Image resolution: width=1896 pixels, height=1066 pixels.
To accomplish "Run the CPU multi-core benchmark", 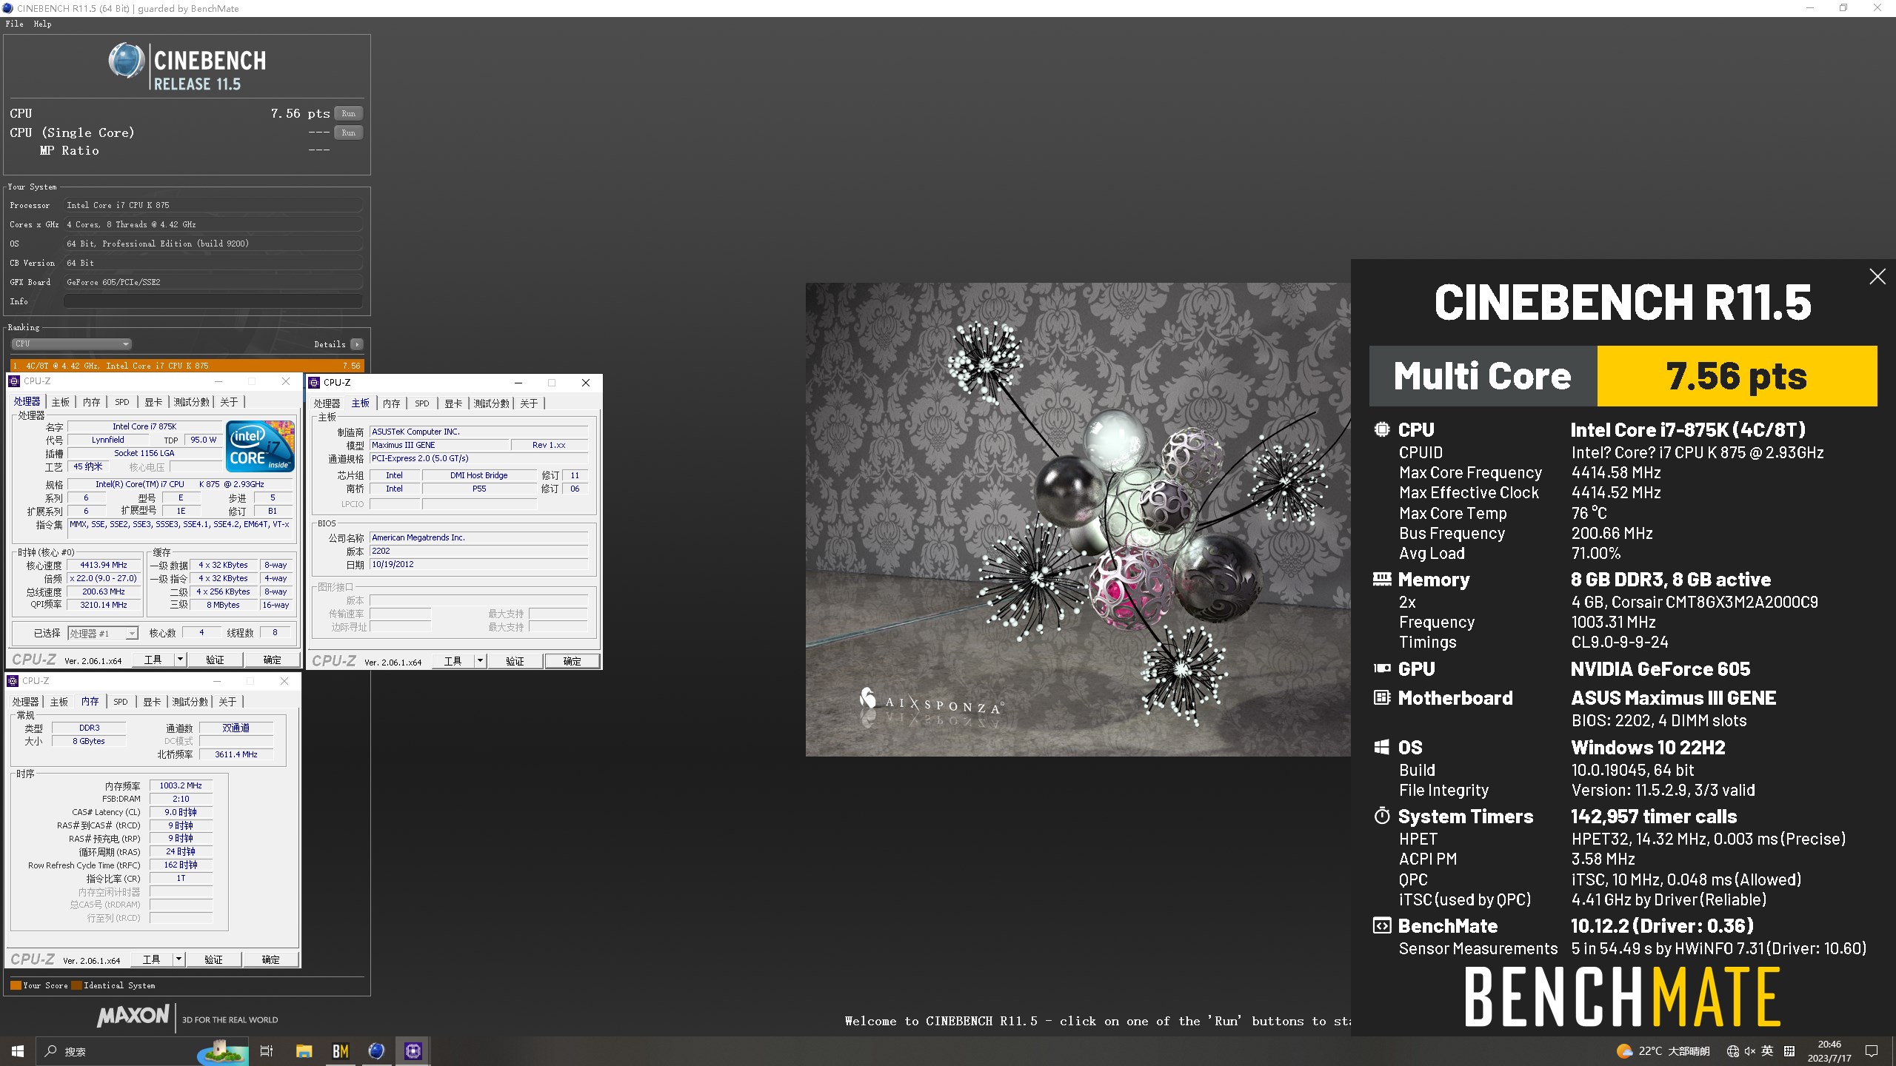I will click(348, 113).
